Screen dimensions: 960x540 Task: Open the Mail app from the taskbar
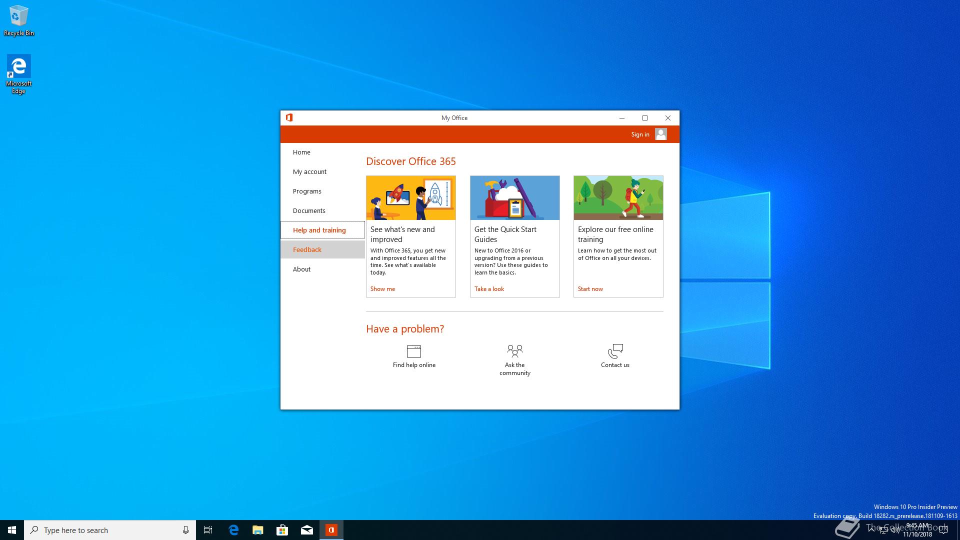pyautogui.click(x=306, y=530)
